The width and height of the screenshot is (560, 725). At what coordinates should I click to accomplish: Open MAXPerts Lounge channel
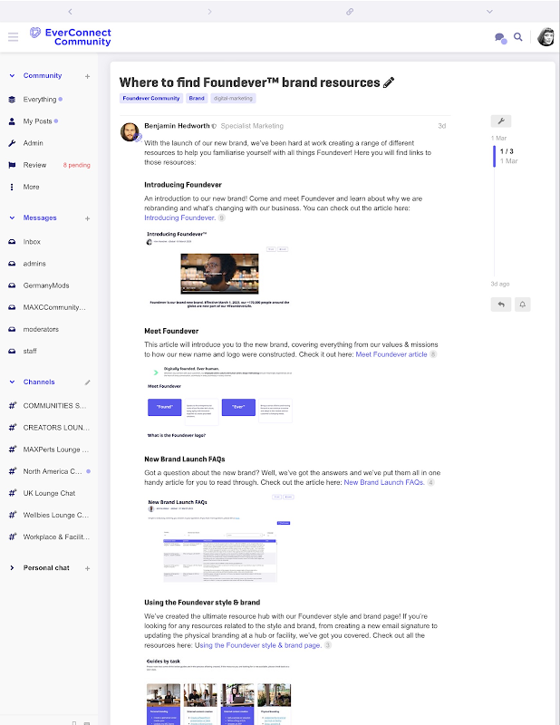click(x=49, y=449)
